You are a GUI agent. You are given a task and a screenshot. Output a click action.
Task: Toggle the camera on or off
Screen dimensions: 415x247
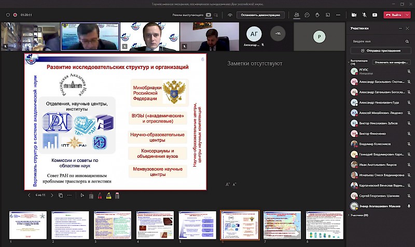354,15
